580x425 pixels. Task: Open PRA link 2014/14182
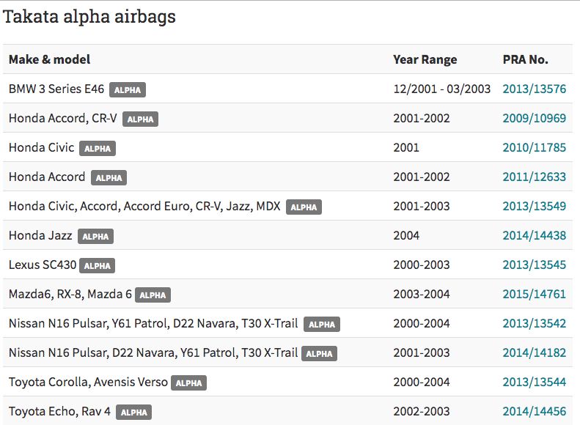click(534, 353)
